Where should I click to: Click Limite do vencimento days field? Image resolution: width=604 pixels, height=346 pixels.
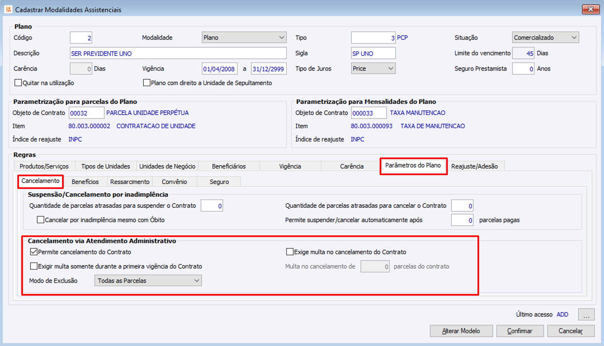[x=523, y=53]
